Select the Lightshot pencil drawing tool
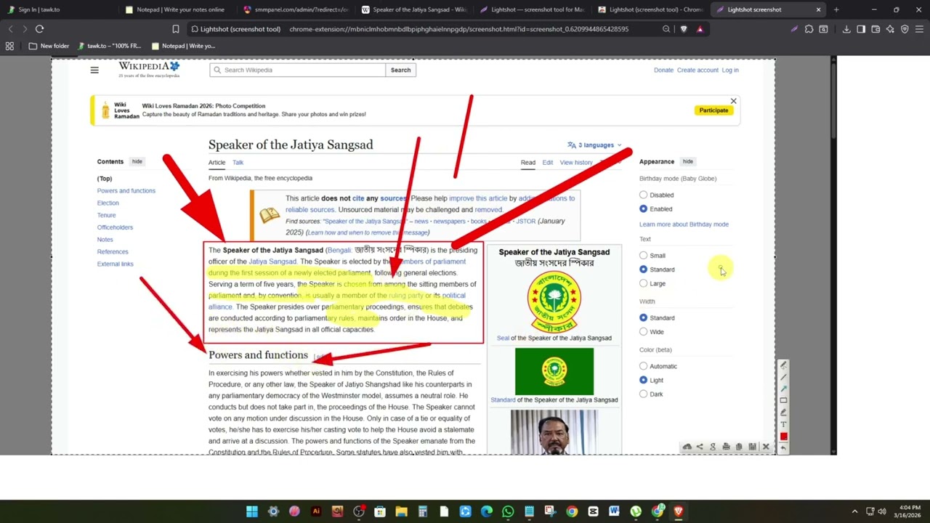The height and width of the screenshot is (523, 930). point(783,365)
